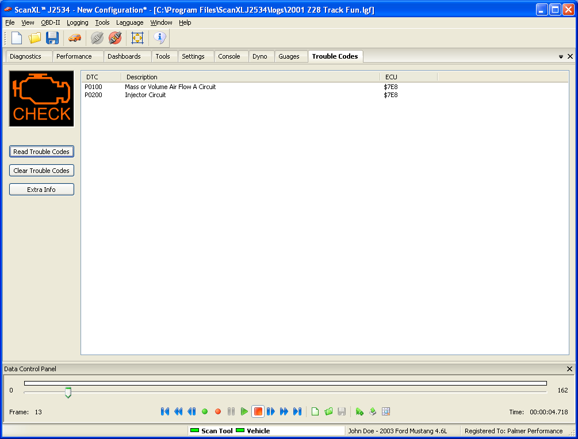The height and width of the screenshot is (439, 578).
Task: Click the Read Trouble Codes button
Action: [x=41, y=152]
